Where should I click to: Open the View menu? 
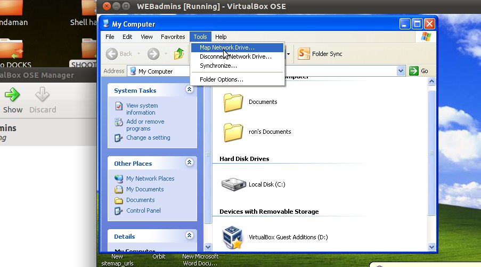click(146, 37)
